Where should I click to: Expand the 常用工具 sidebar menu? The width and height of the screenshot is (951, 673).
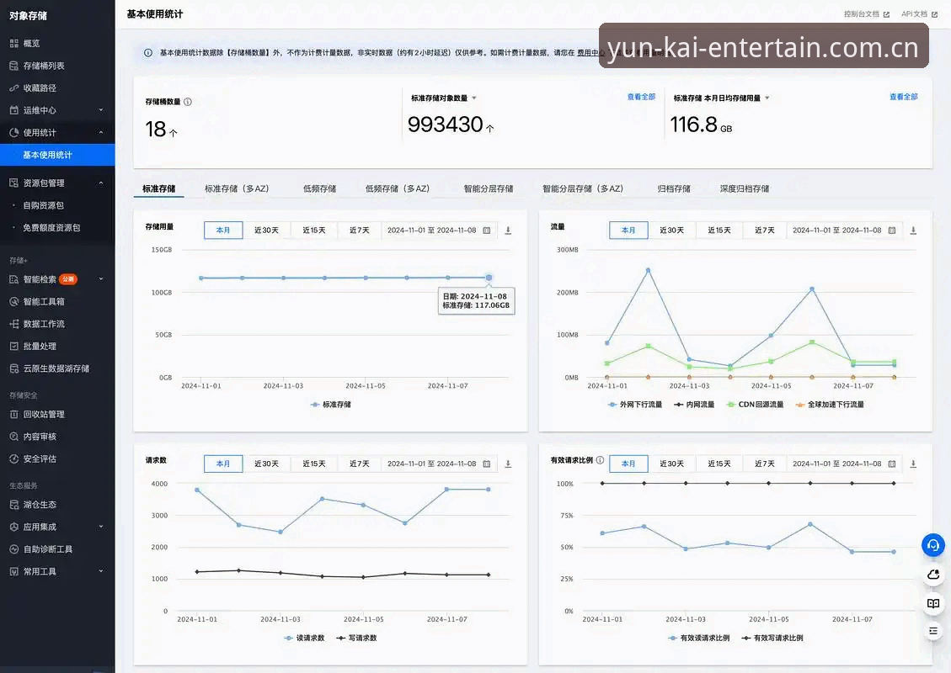(101, 571)
